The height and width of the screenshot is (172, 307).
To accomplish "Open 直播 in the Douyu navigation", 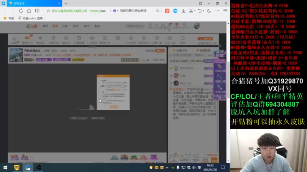I will (55, 26).
